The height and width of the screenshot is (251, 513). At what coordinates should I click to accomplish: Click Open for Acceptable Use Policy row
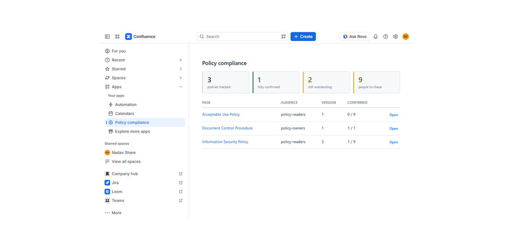(x=394, y=115)
